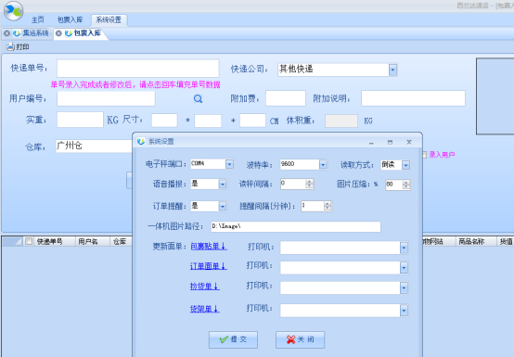
Task: Open the 语音播报 dropdown
Action: point(223,185)
